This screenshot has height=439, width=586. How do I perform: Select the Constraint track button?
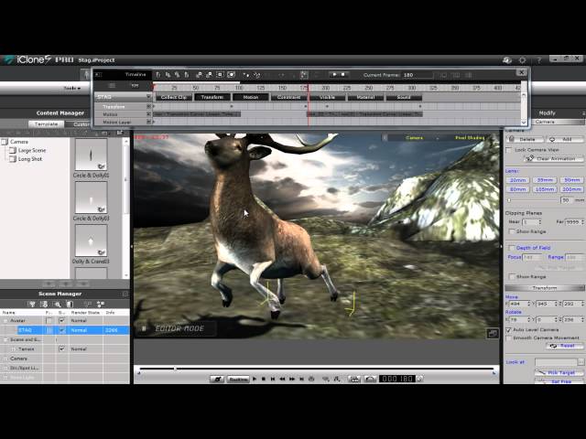coord(288,98)
